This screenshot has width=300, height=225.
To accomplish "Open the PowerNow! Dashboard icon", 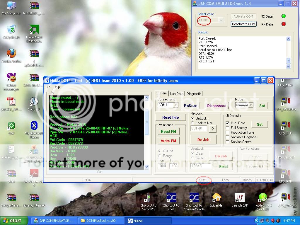I will click(34, 30).
